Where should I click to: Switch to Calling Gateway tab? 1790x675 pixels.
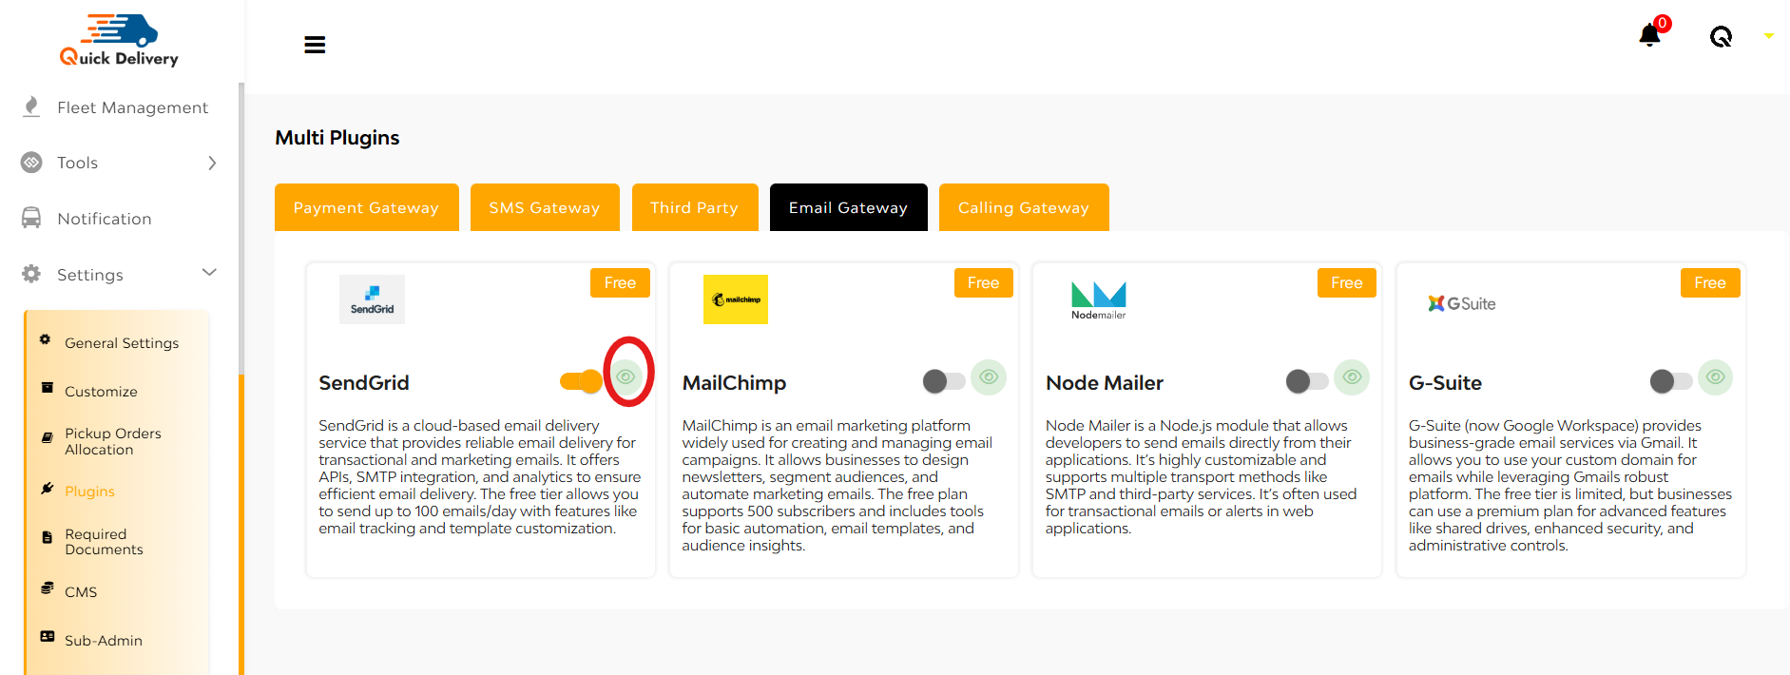[1024, 207]
